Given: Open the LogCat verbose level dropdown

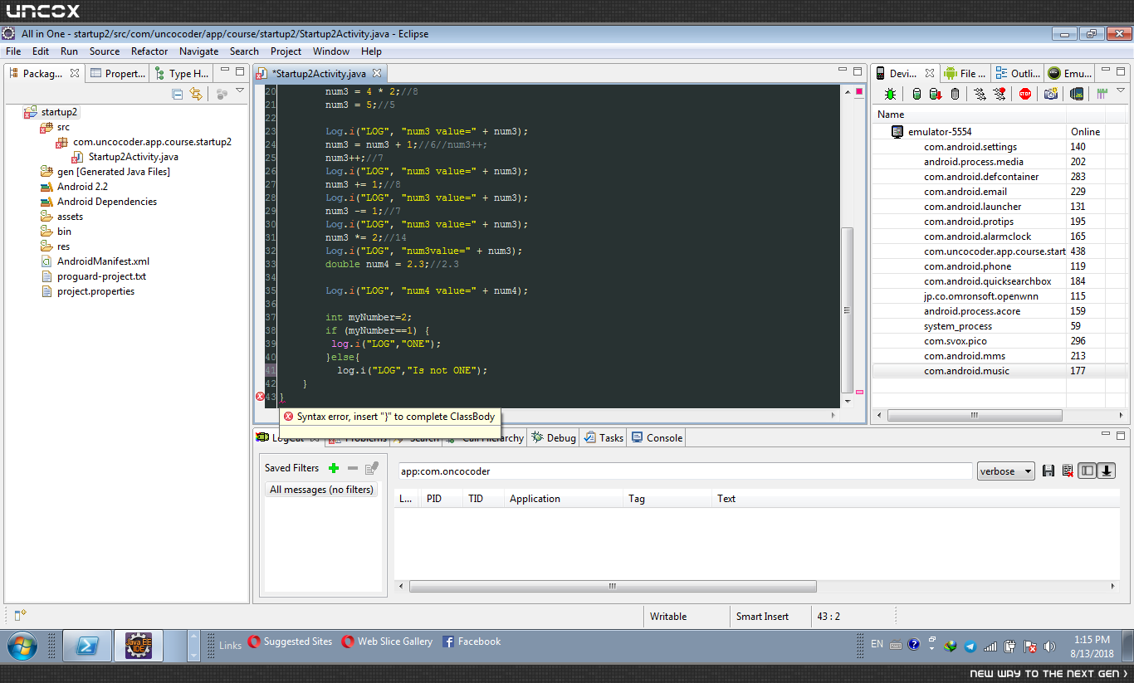Looking at the screenshot, I should (x=1006, y=471).
